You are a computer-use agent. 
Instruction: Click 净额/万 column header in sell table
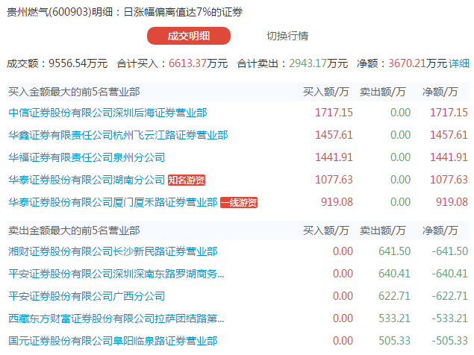point(440,230)
